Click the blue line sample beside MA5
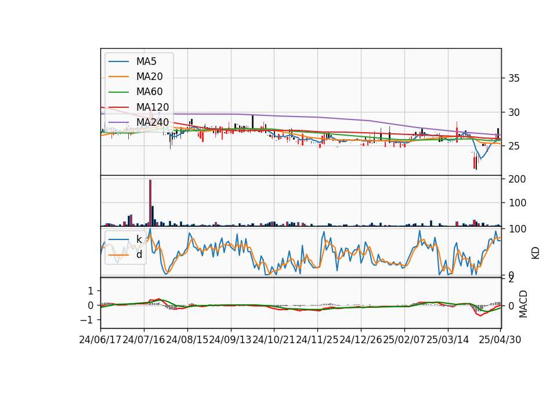Image resolution: width=557 pixels, height=400 pixels. coord(118,62)
